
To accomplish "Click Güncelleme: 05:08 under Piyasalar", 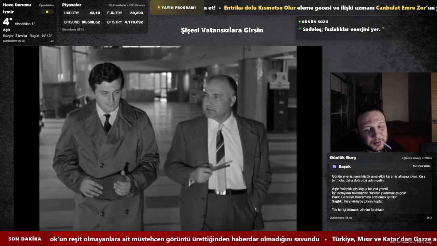I will point(73,30).
